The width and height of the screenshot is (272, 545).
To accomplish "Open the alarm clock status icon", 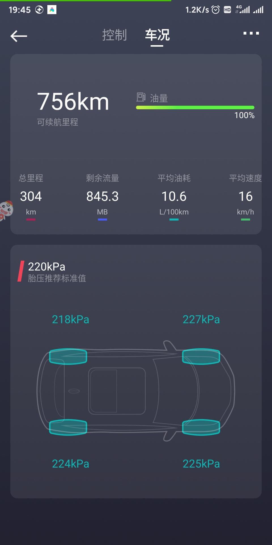I will click(x=216, y=10).
